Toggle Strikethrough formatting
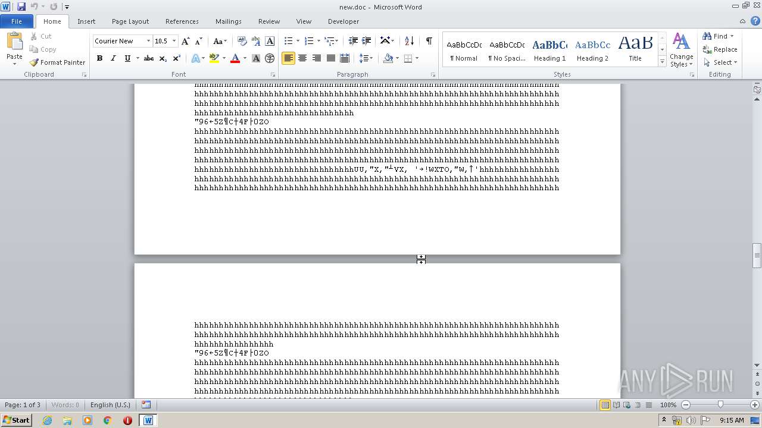Image resolution: width=762 pixels, height=428 pixels. (149, 58)
